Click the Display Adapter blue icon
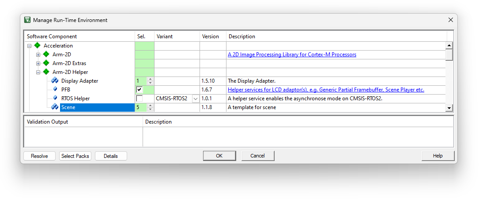Viewport: 479px width, 201px height. coord(55,81)
